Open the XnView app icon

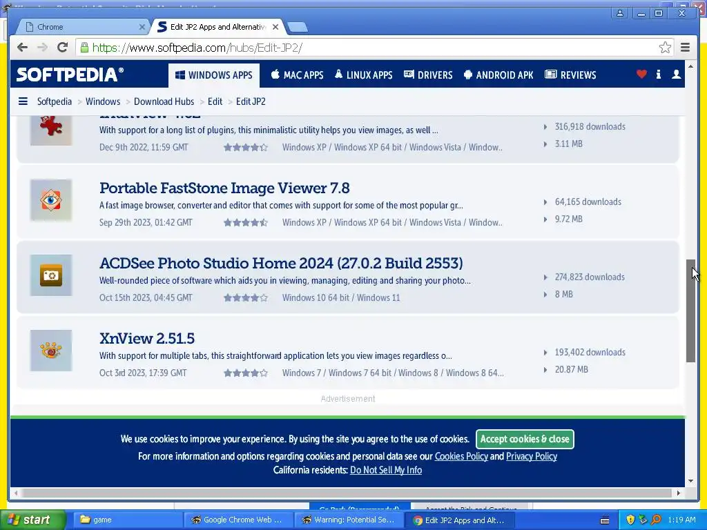[51, 351]
